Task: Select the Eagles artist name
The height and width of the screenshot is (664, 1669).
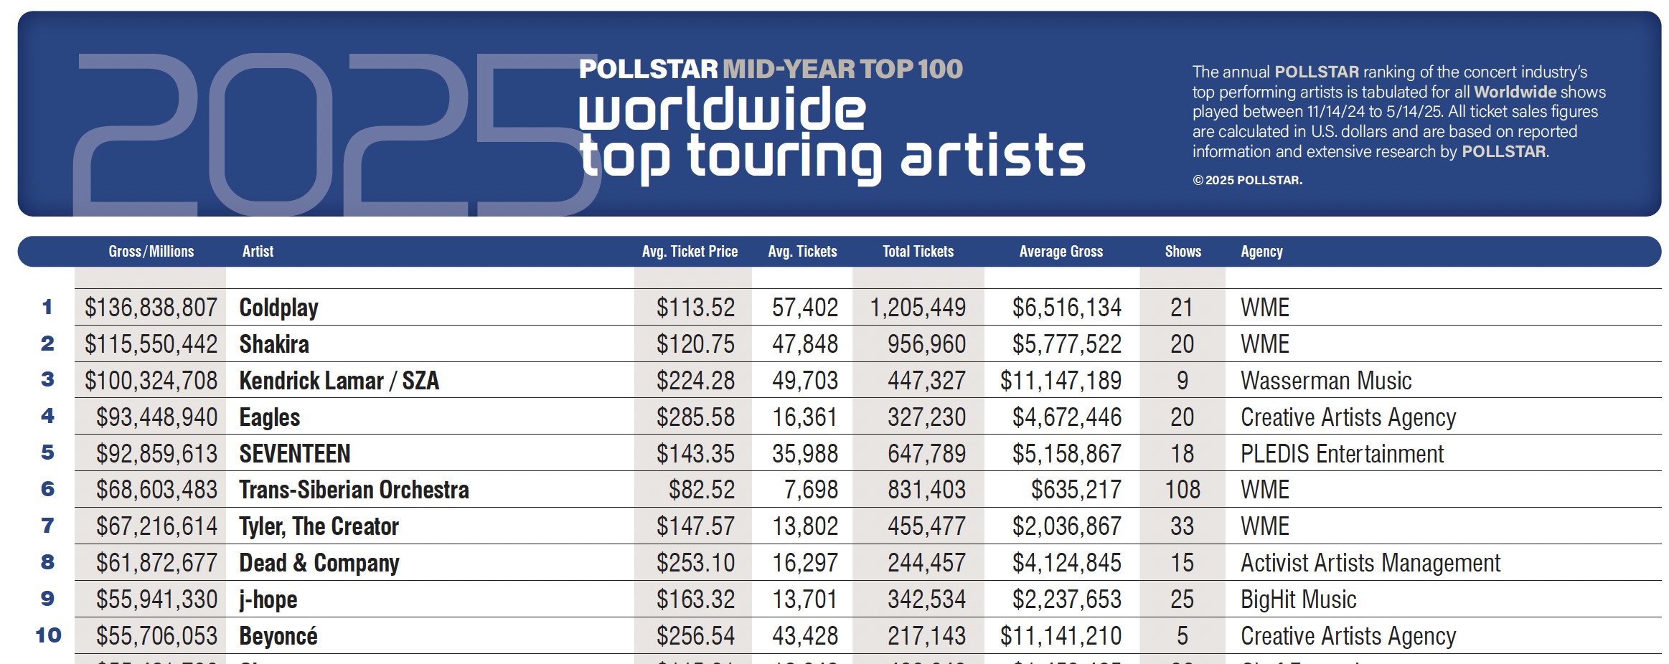Action: (x=270, y=417)
